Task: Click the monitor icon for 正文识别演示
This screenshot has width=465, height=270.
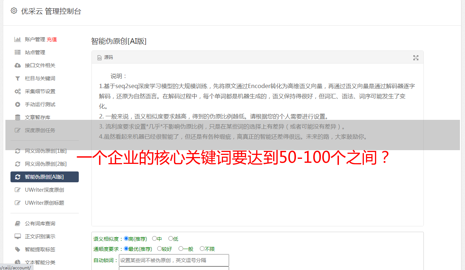Action: click(x=17, y=236)
